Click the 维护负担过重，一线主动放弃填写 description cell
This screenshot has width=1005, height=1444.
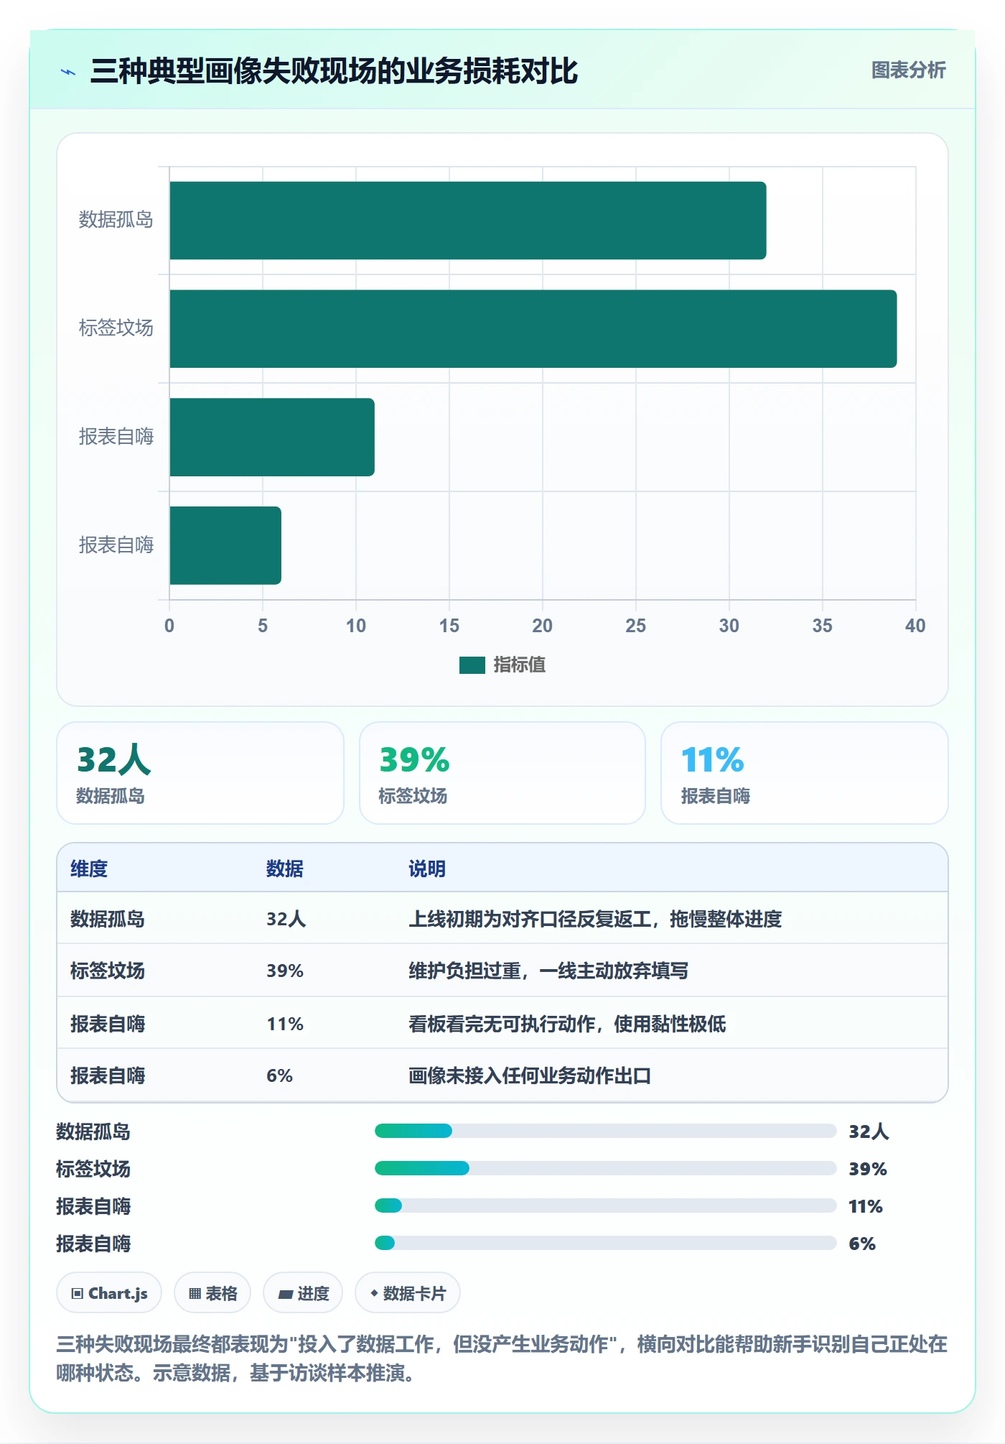(548, 971)
